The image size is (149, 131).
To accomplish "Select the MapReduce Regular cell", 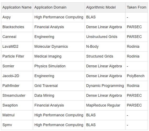I will coord(103,105).
